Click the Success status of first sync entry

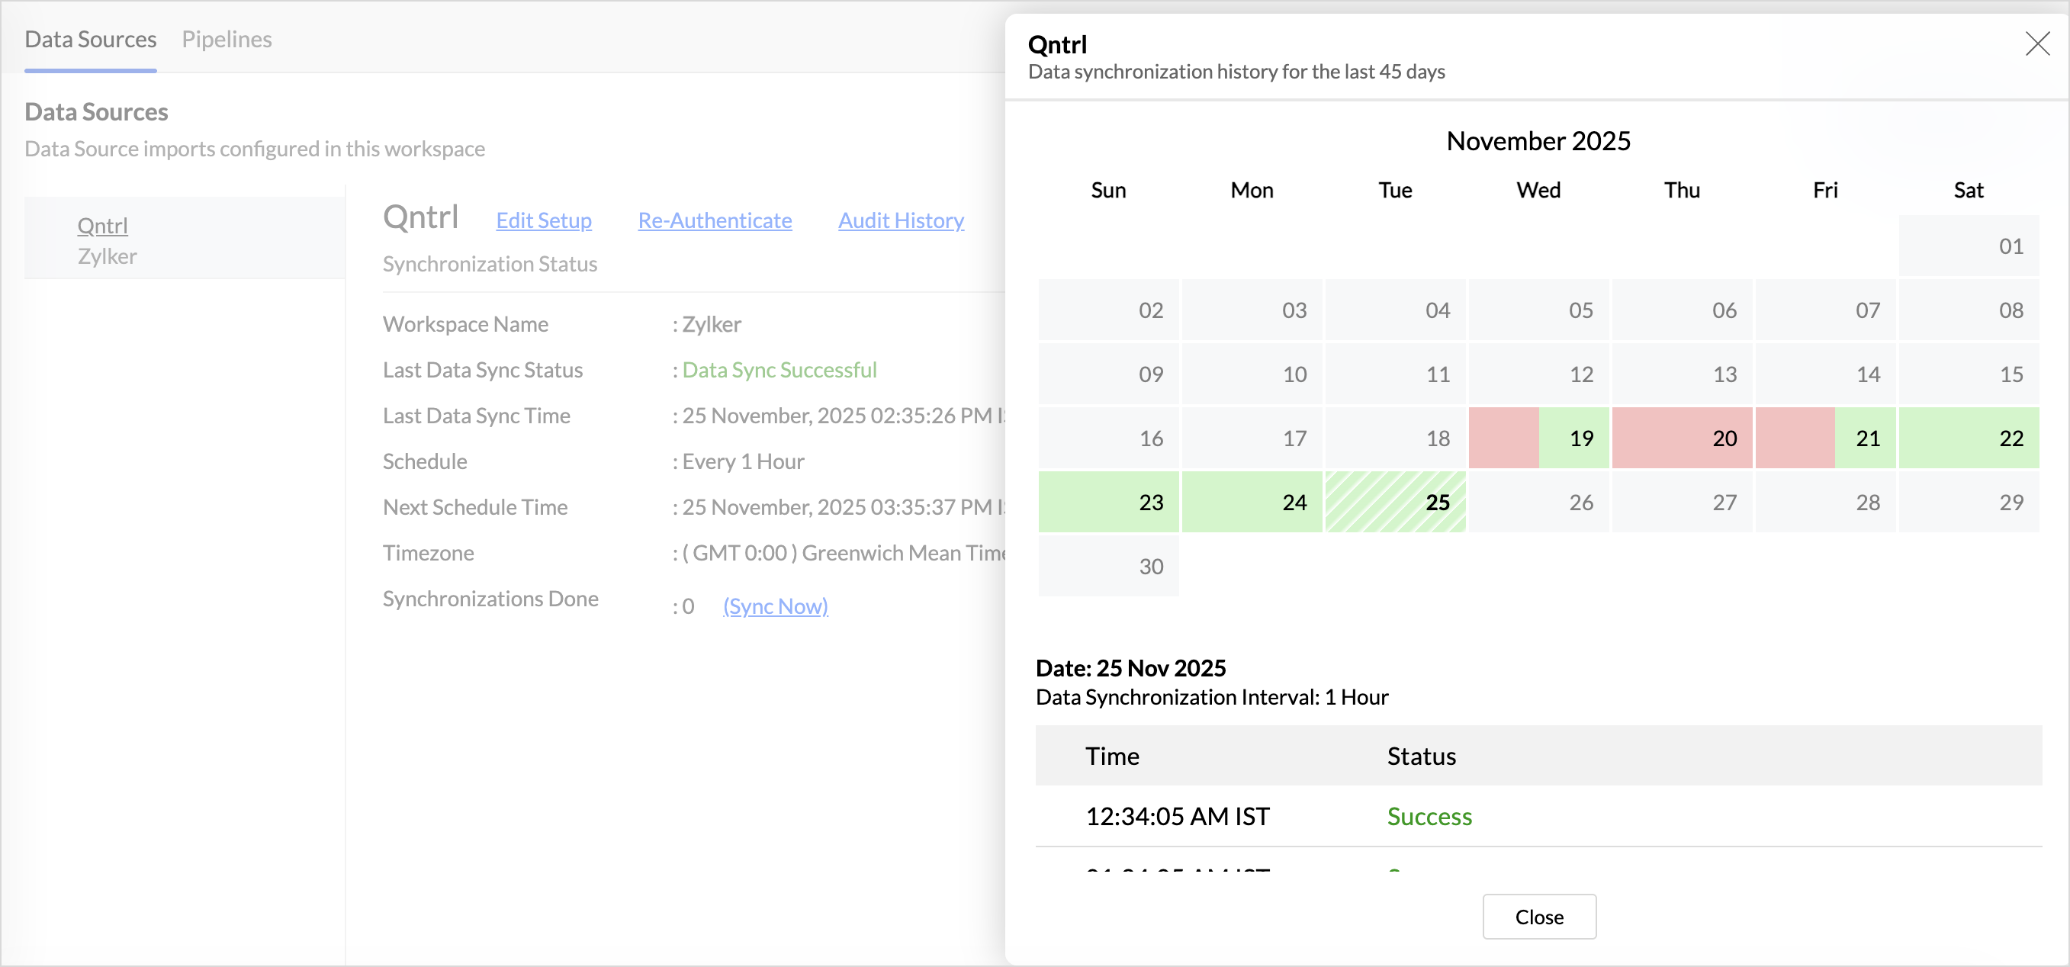point(1429,816)
